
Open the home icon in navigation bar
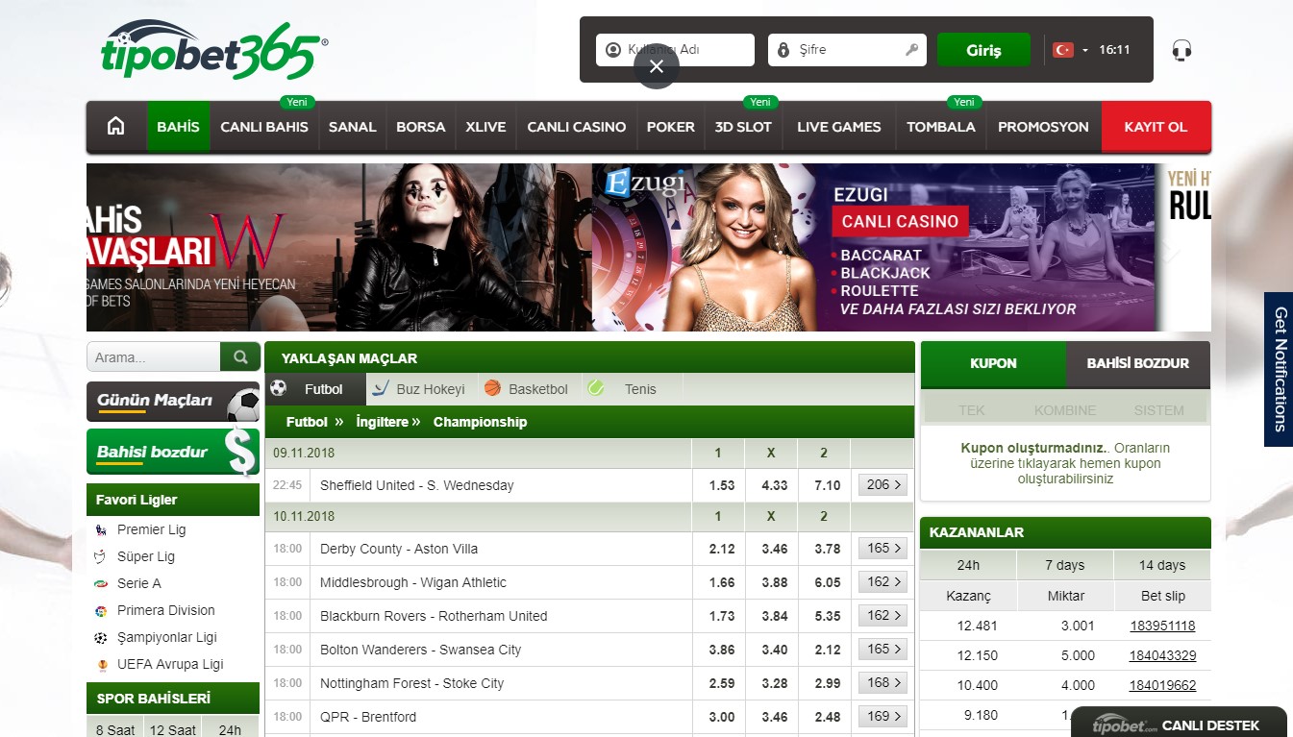(x=116, y=126)
